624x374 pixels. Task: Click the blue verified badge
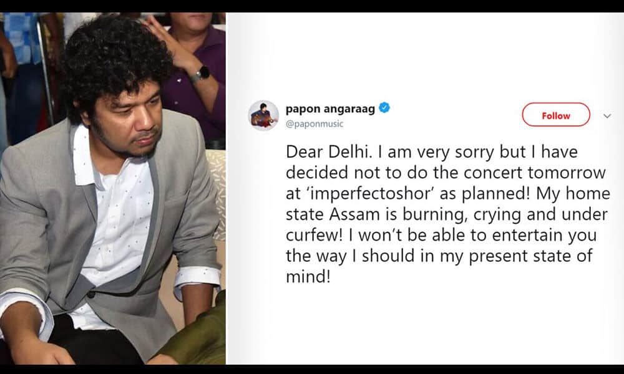(x=384, y=108)
